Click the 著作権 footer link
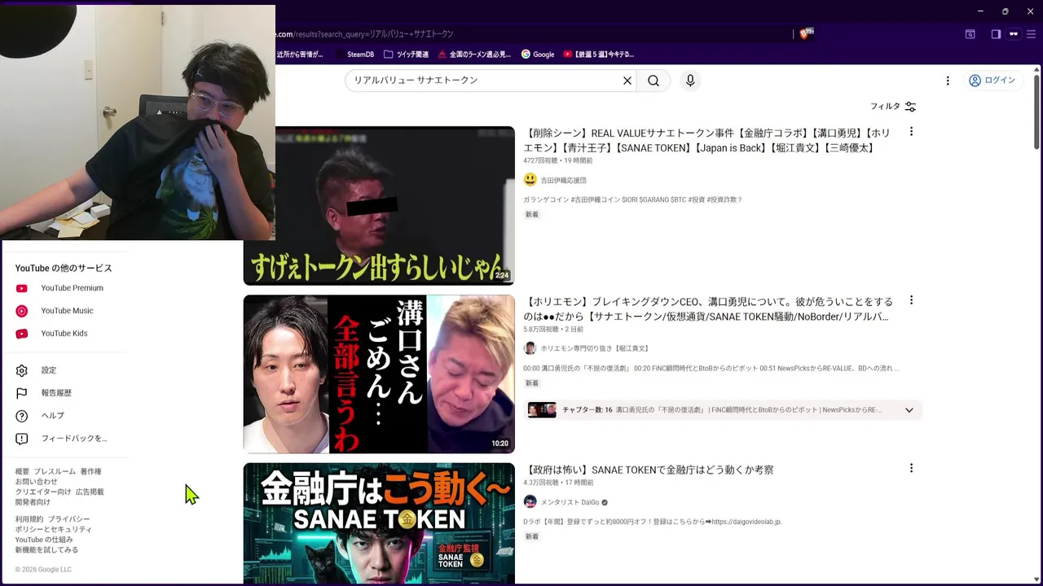 click(x=90, y=472)
